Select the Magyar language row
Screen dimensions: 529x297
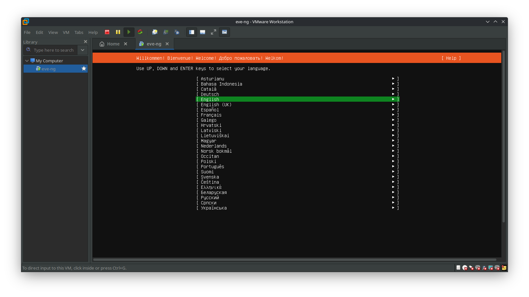(x=298, y=141)
